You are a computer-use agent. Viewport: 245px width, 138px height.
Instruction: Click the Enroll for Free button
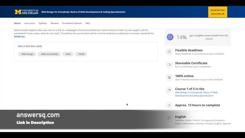[x=218, y=12]
